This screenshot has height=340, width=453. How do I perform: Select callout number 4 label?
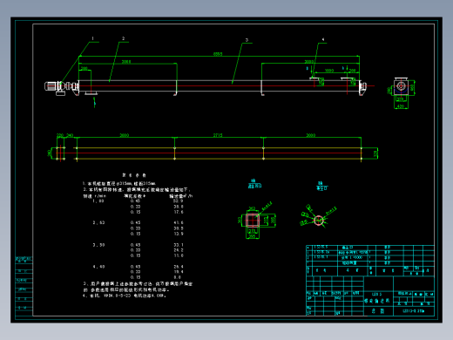pyautogui.click(x=323, y=39)
